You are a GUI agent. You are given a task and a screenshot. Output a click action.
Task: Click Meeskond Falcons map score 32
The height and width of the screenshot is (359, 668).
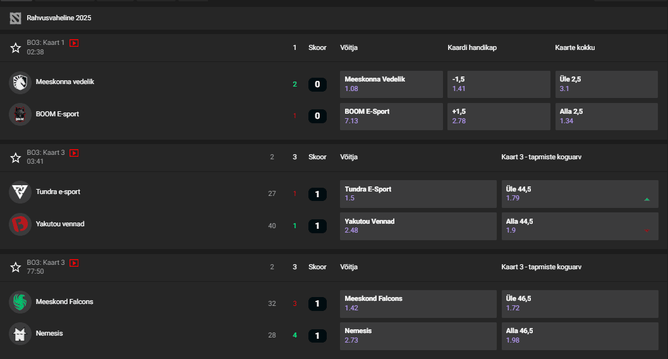(x=272, y=303)
